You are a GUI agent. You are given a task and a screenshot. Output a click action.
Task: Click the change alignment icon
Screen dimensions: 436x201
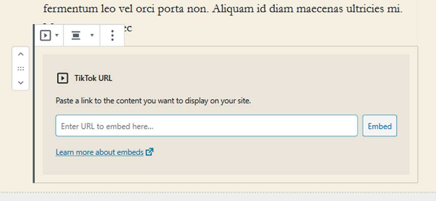76,36
